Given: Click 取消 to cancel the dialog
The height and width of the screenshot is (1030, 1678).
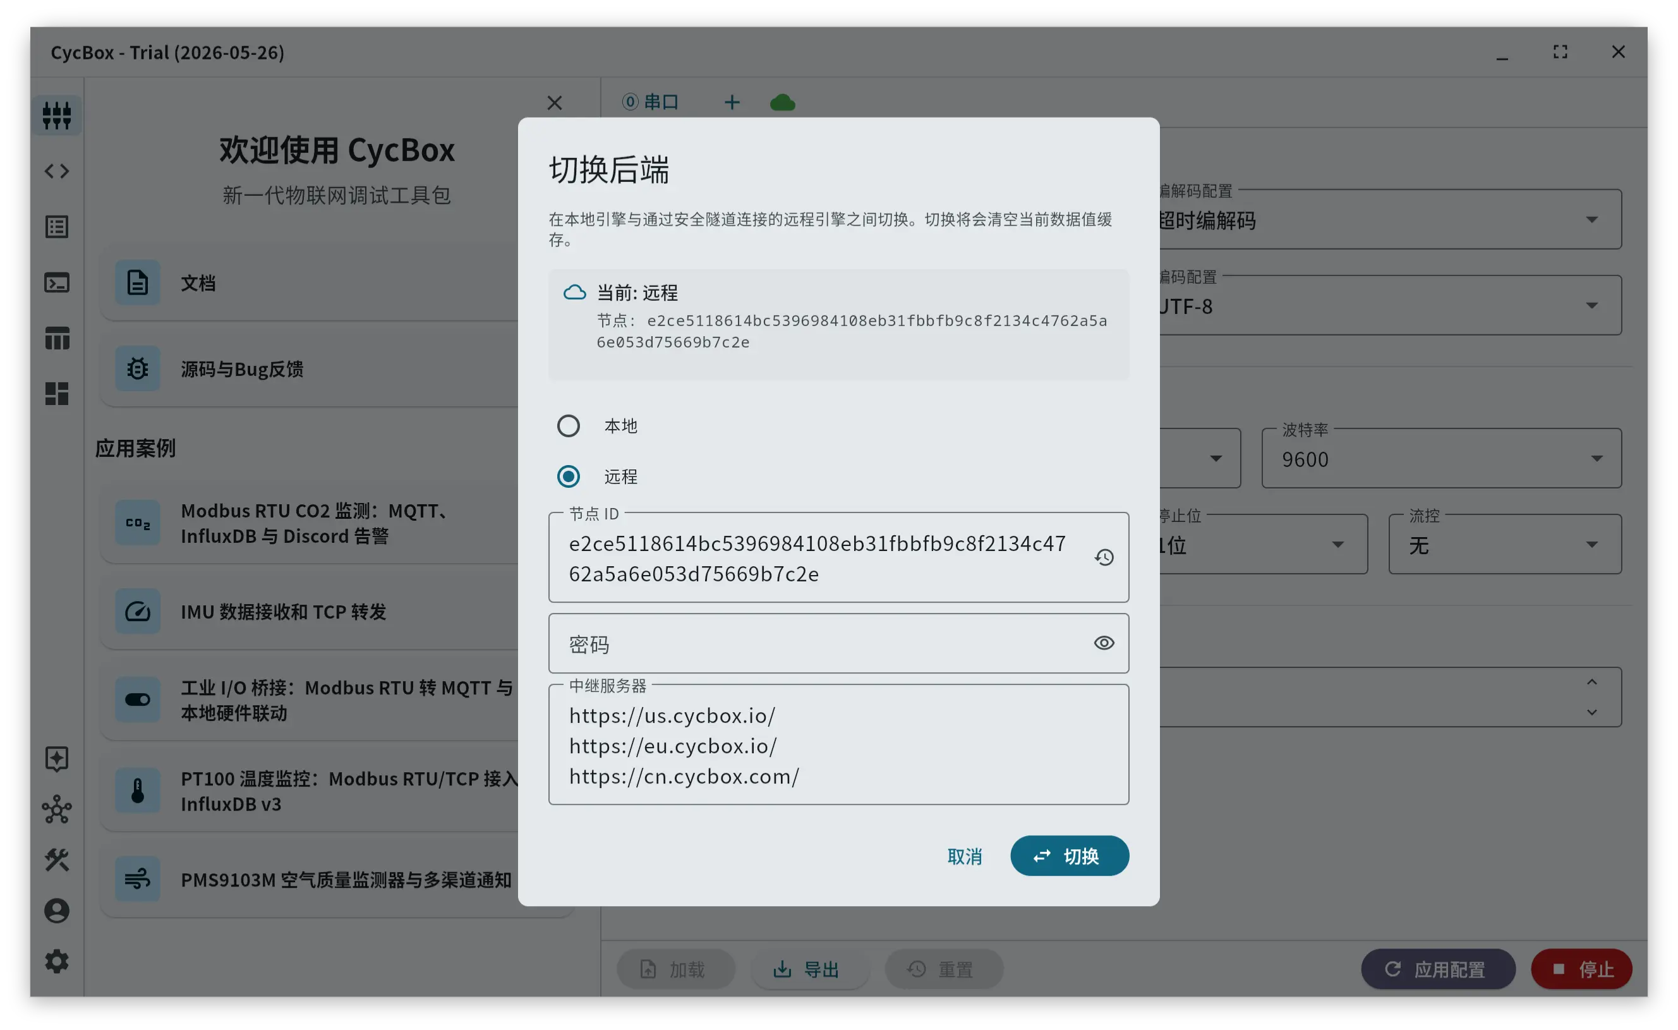Looking at the screenshot, I should [x=964, y=856].
